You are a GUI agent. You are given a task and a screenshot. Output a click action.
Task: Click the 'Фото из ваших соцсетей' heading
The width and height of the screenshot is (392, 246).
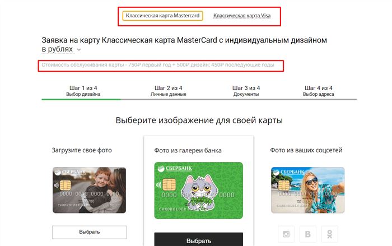coord(306,150)
